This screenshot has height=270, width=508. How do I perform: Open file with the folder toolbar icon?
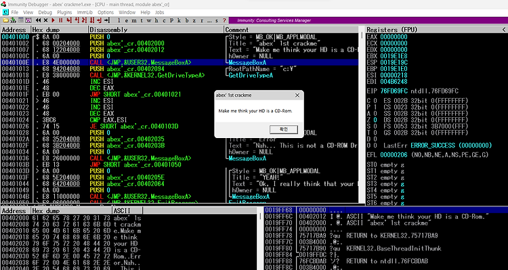point(5,20)
